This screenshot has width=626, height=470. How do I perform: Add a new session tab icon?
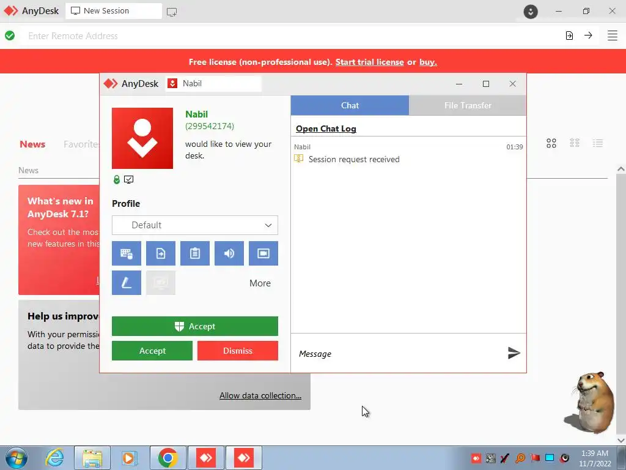(172, 12)
